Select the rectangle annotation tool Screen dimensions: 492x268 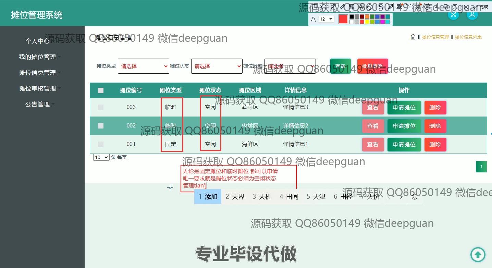315,7
